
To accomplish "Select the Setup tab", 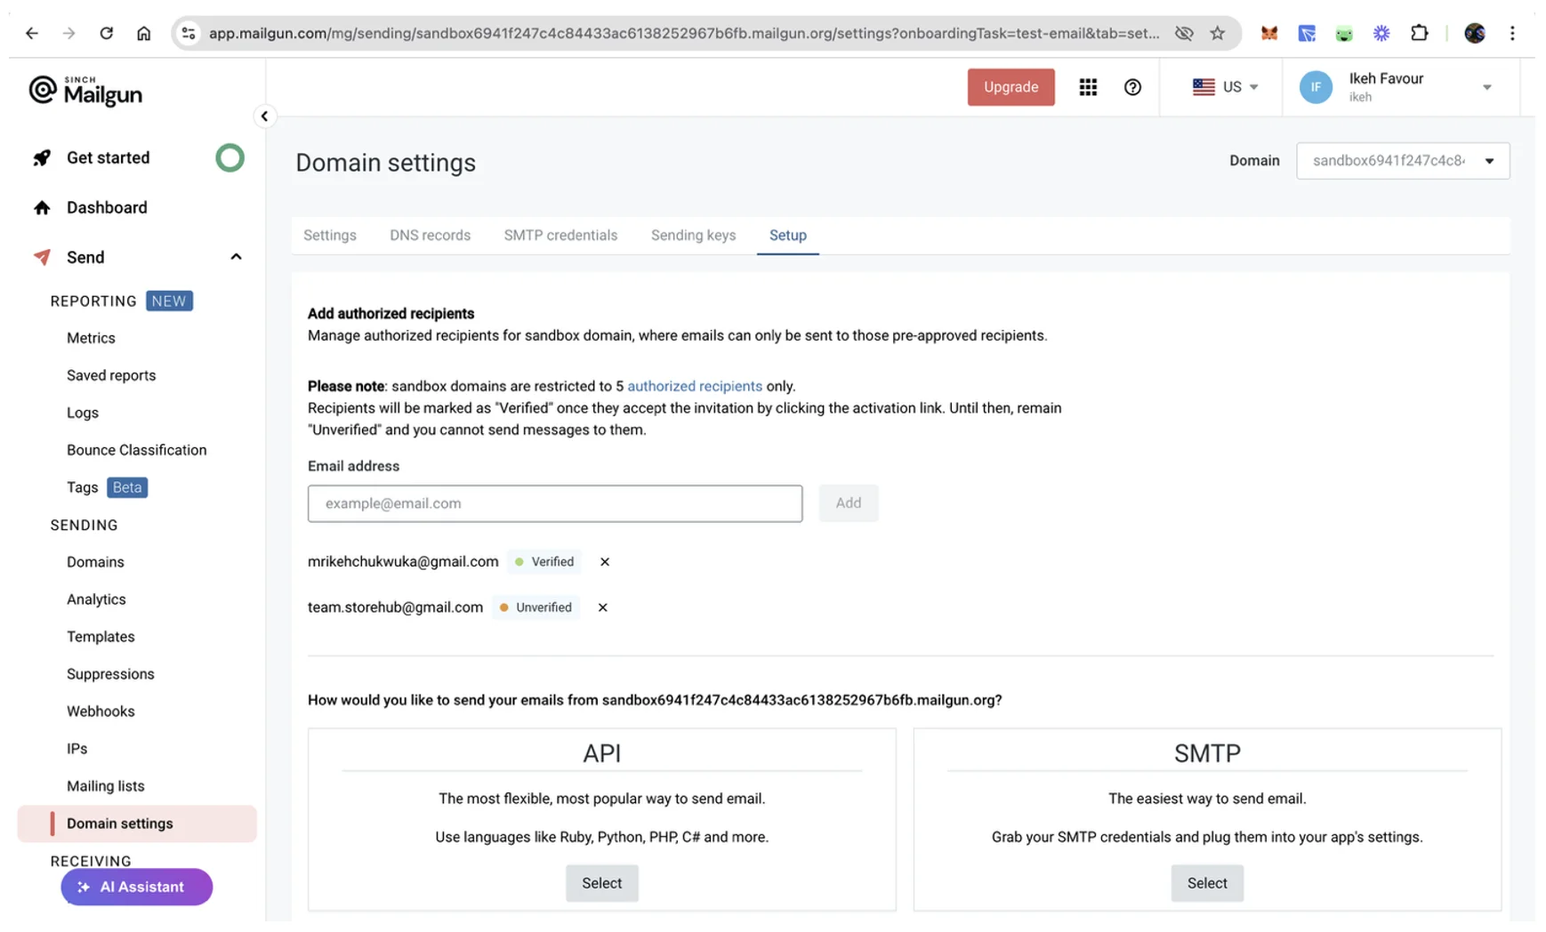I will 787,236.
